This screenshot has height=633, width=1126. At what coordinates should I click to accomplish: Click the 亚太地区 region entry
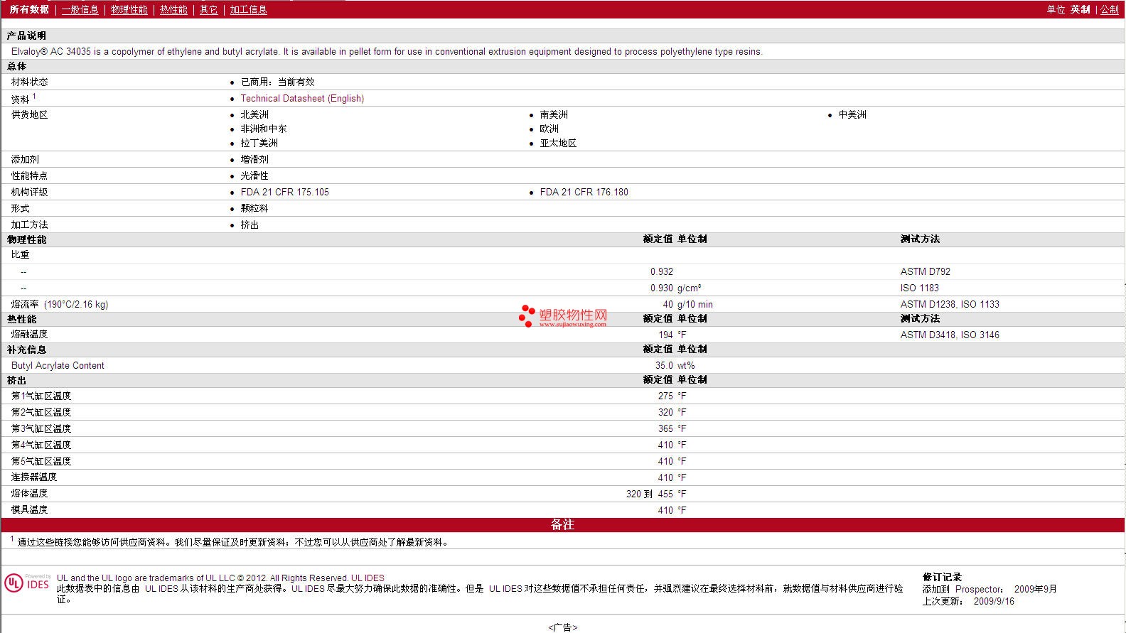pyautogui.click(x=558, y=144)
